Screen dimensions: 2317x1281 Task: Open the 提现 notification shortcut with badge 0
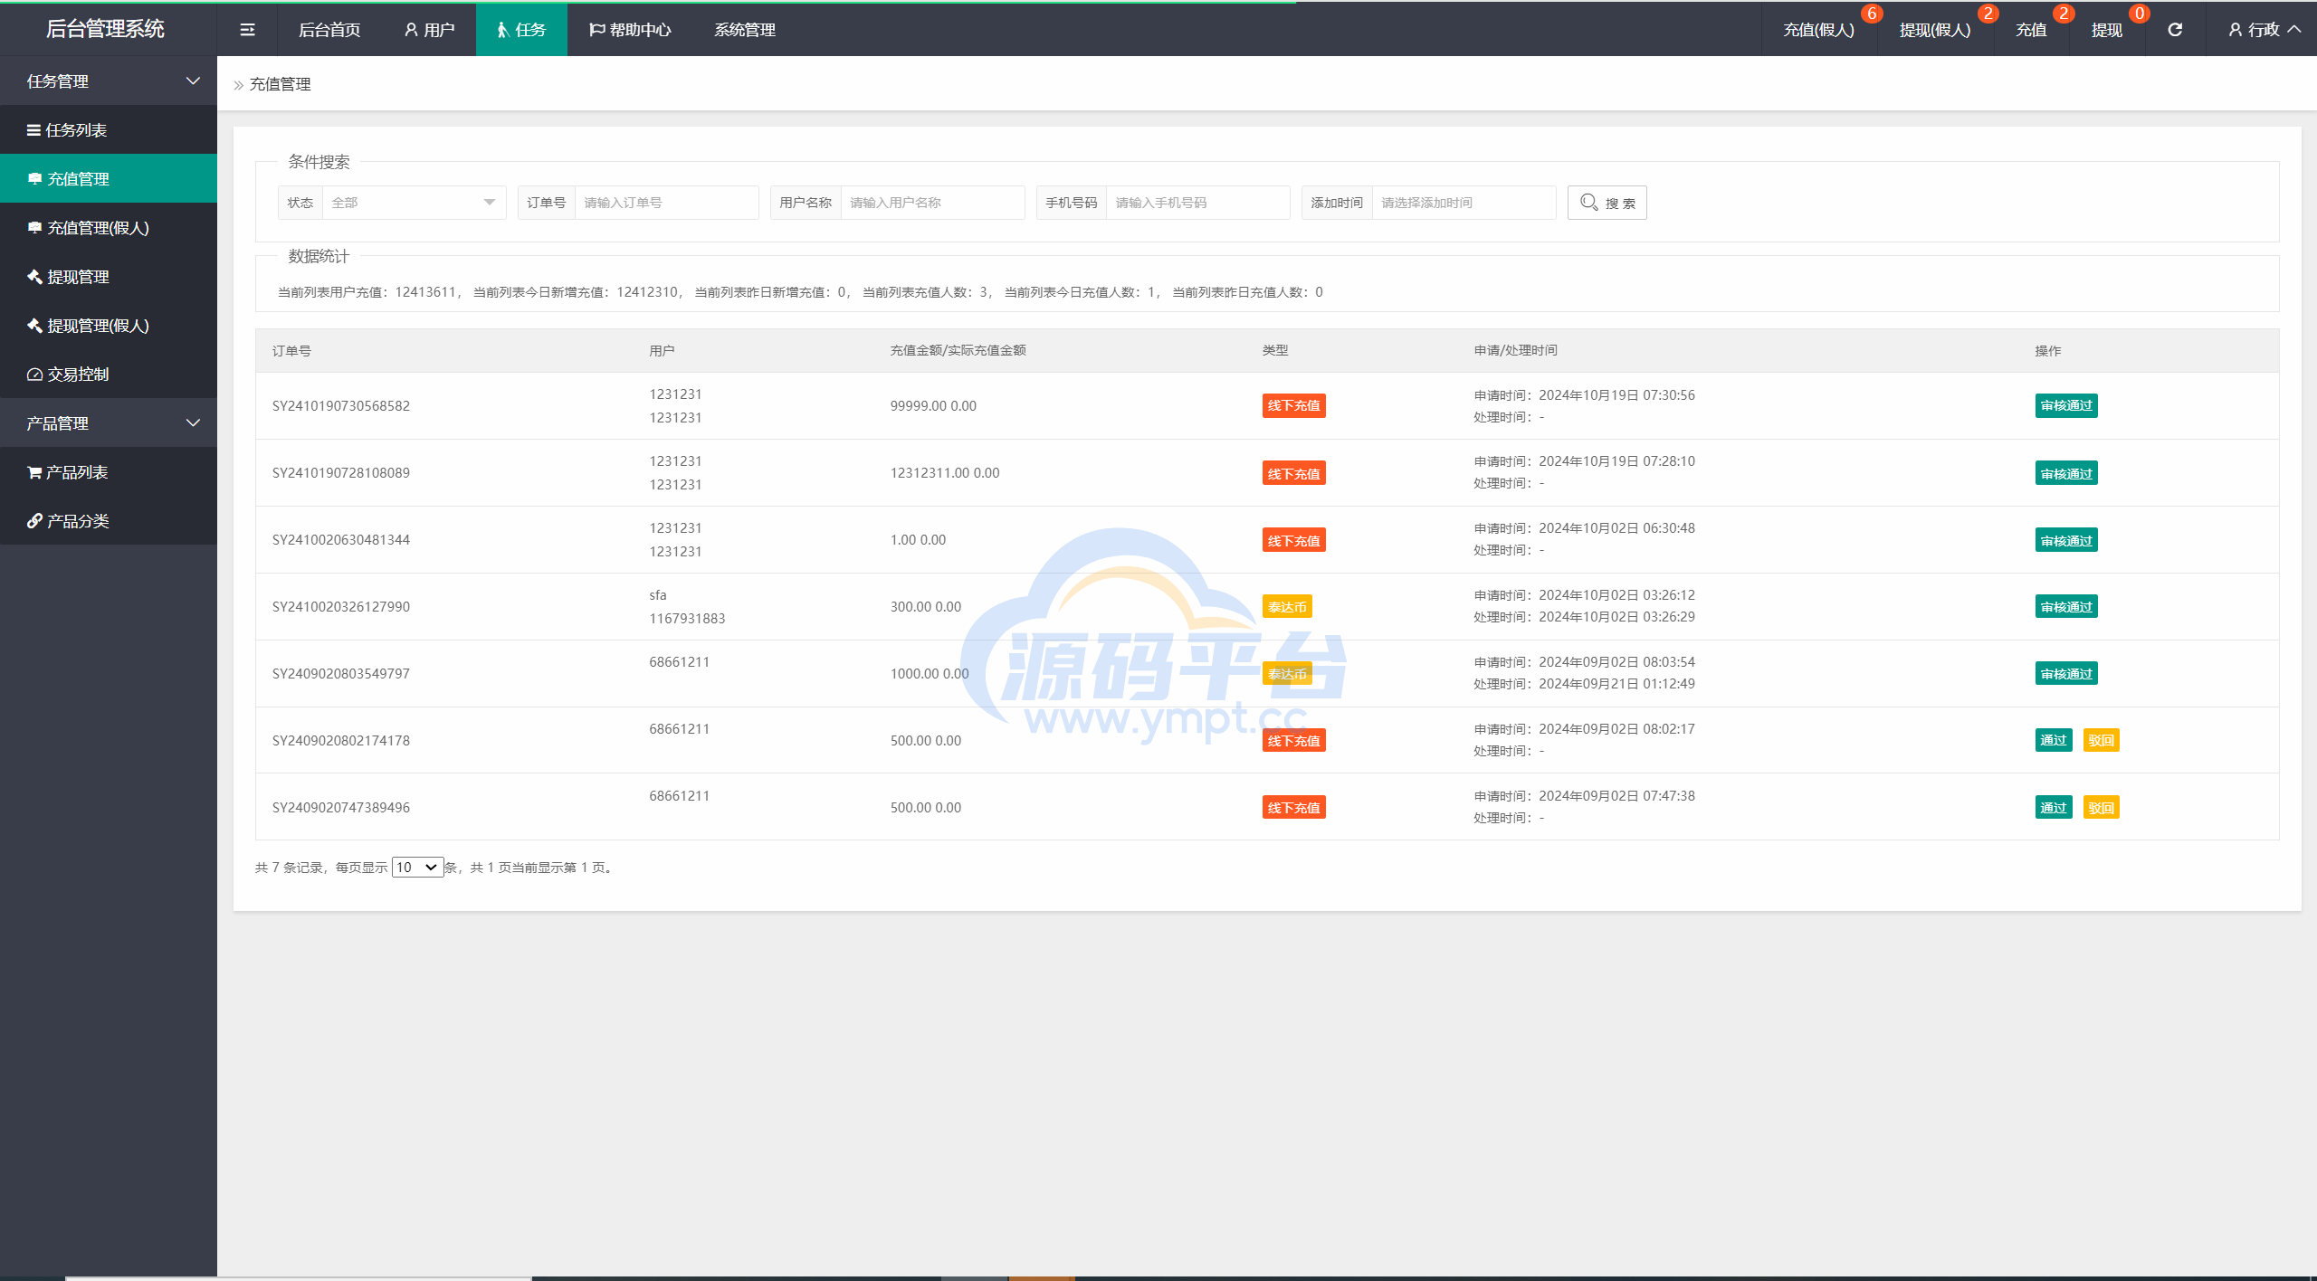[x=2107, y=30]
